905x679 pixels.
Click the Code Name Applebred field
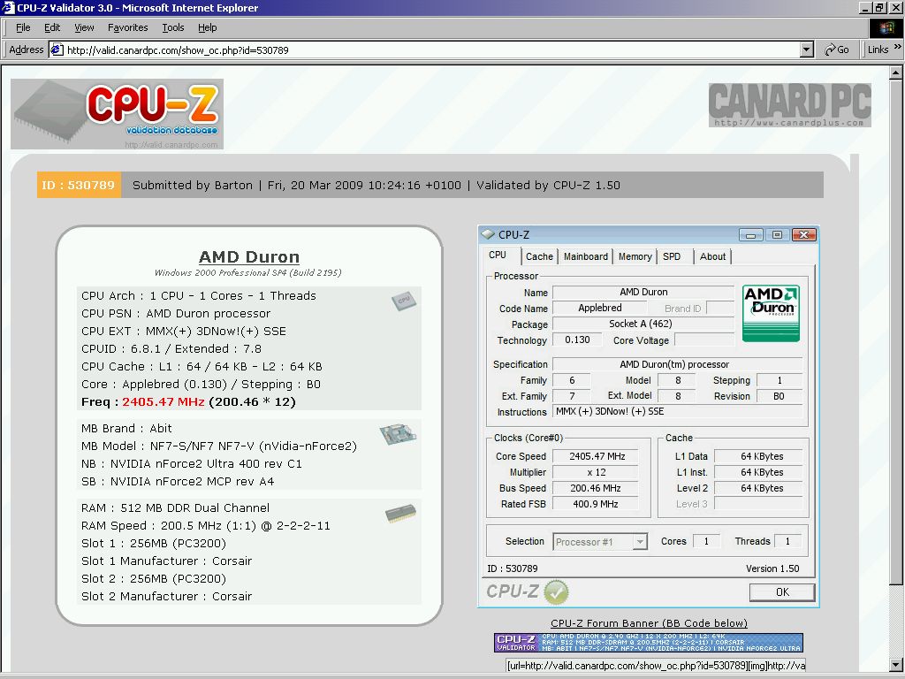tap(600, 309)
